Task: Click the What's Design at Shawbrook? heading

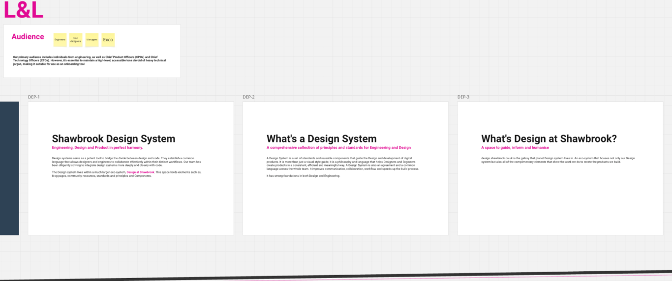Action: pyautogui.click(x=549, y=139)
